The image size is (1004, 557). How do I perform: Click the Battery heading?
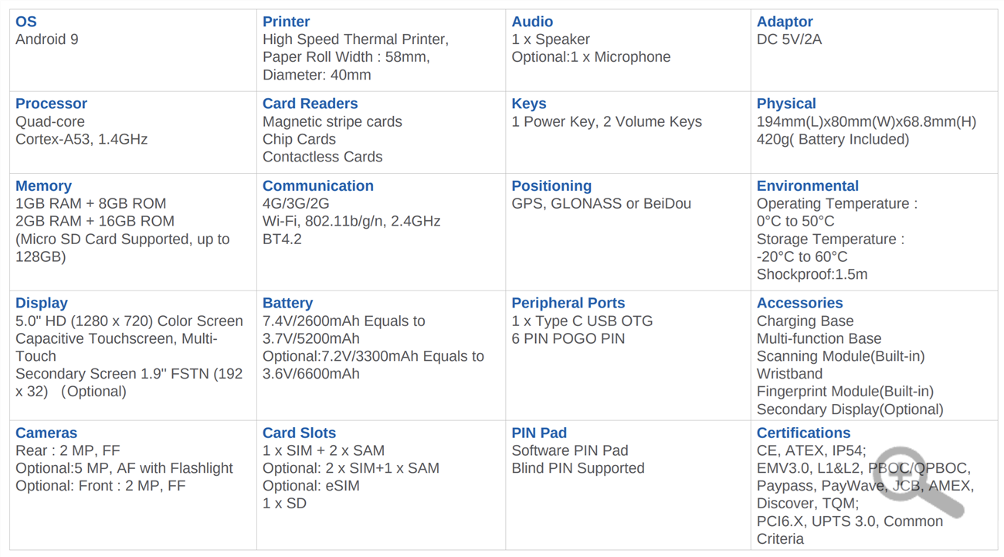click(287, 303)
